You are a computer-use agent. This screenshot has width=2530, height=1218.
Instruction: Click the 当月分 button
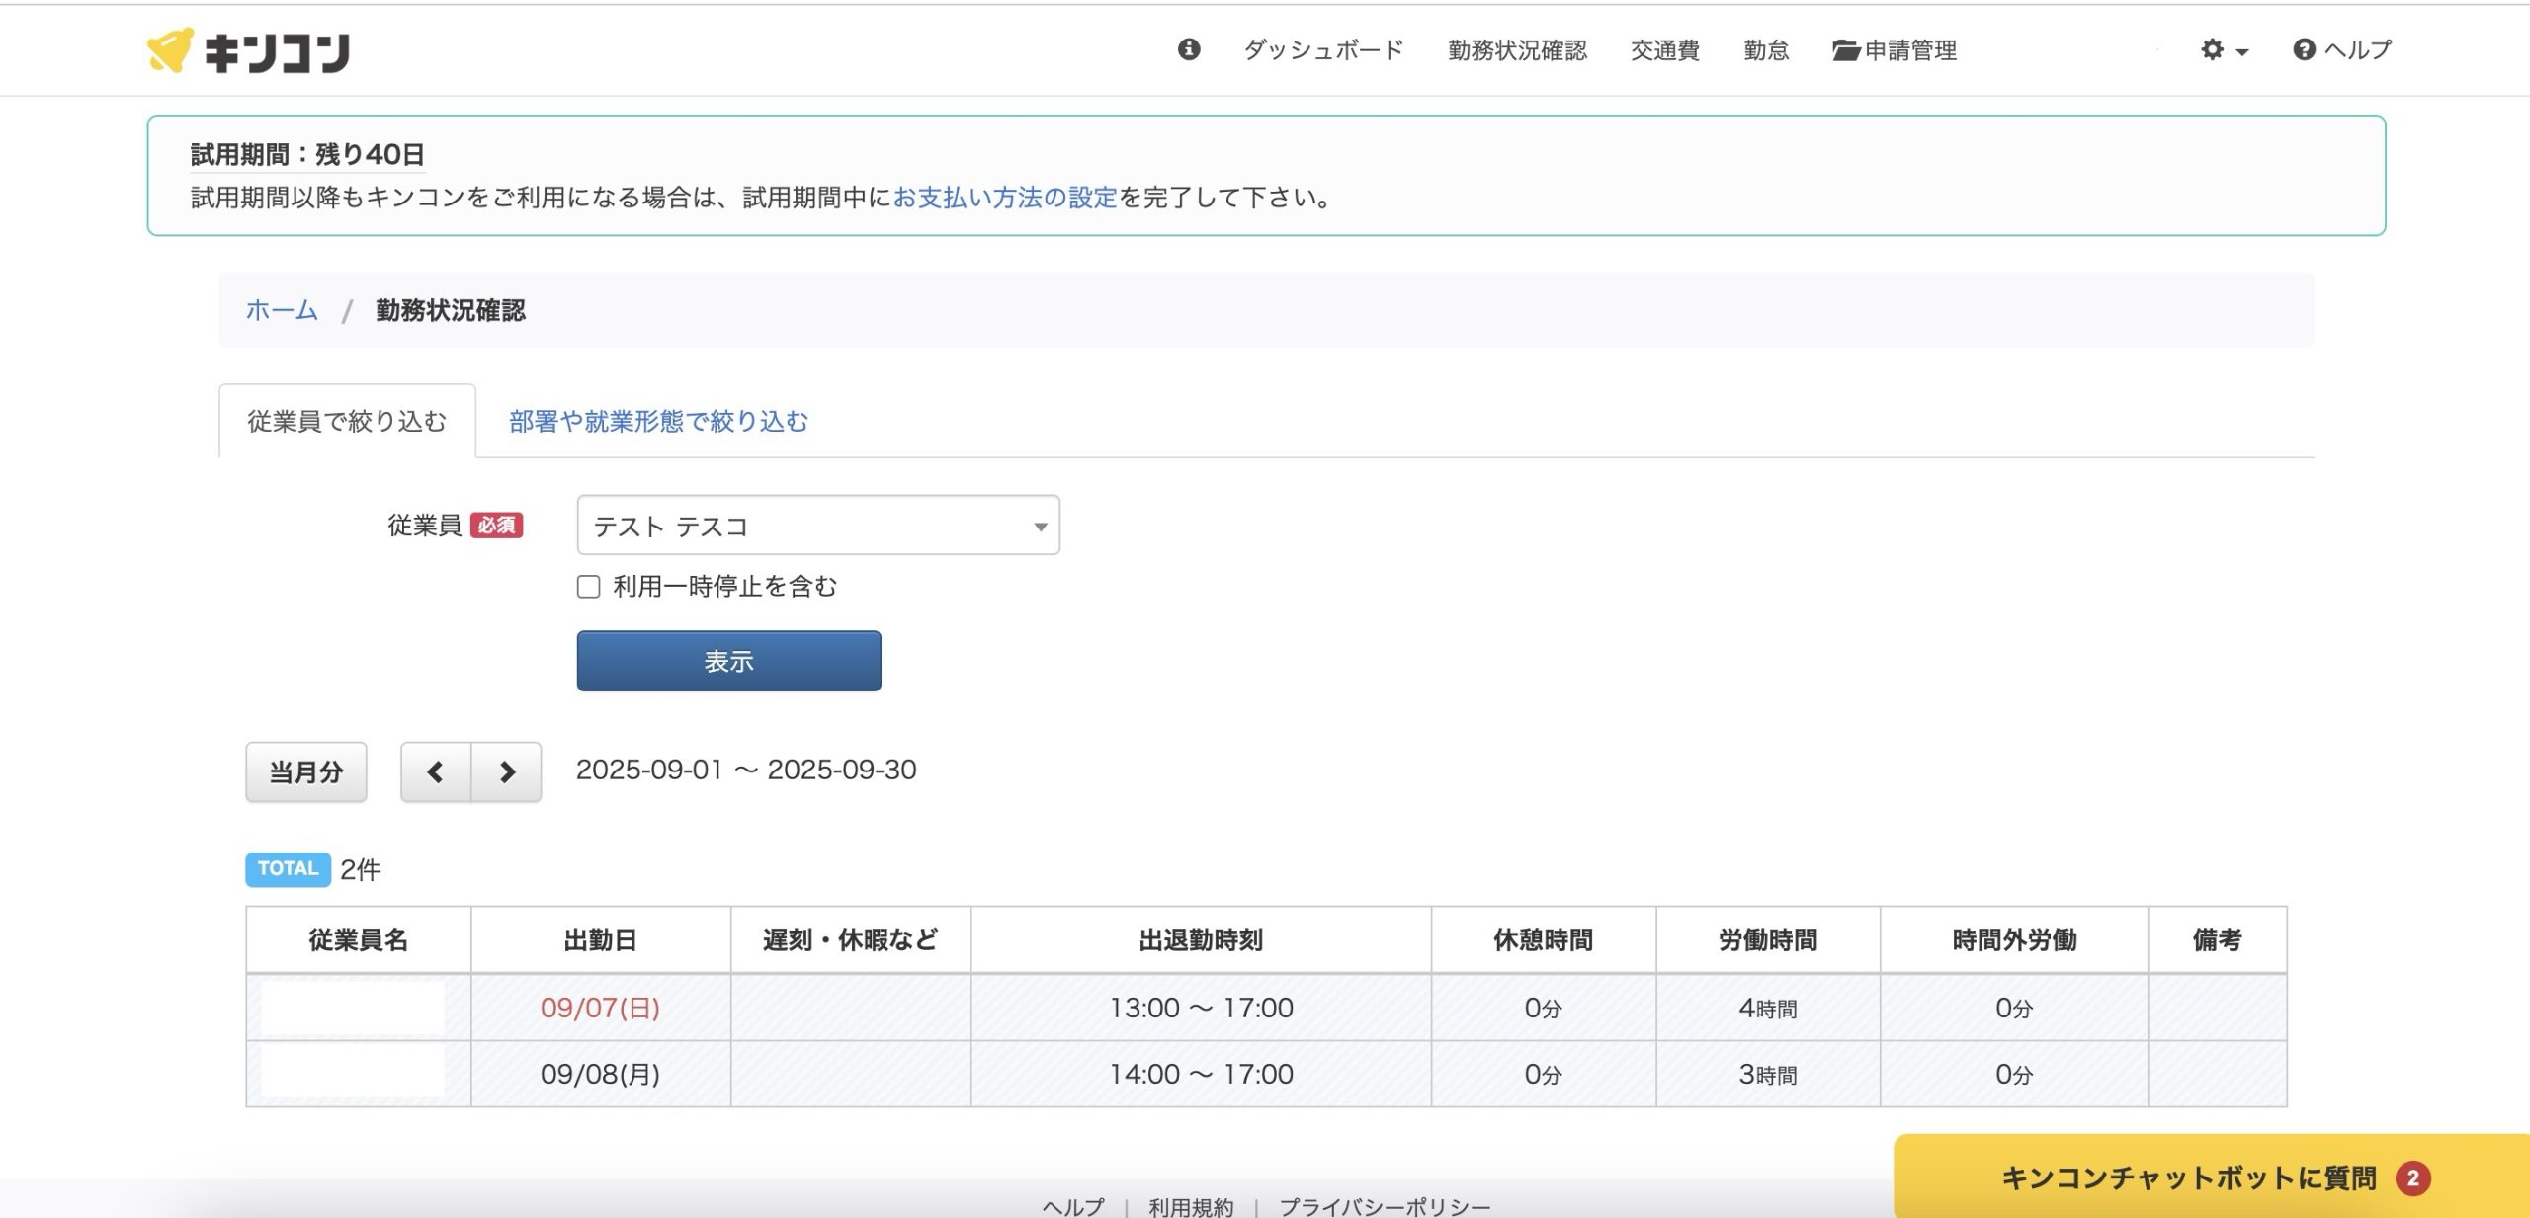pyautogui.click(x=306, y=771)
